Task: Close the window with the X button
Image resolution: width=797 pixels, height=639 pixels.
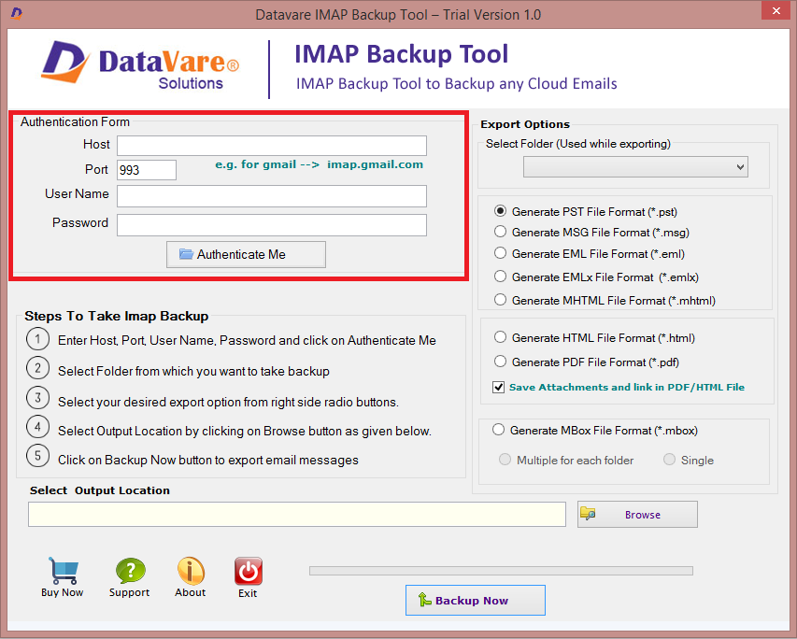Action: coord(776,10)
